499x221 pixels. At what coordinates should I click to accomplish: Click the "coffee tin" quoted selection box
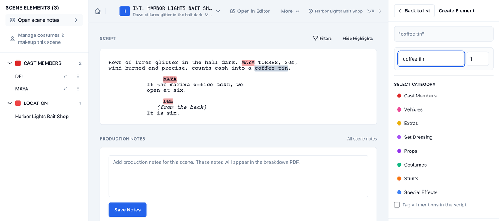tap(444, 34)
